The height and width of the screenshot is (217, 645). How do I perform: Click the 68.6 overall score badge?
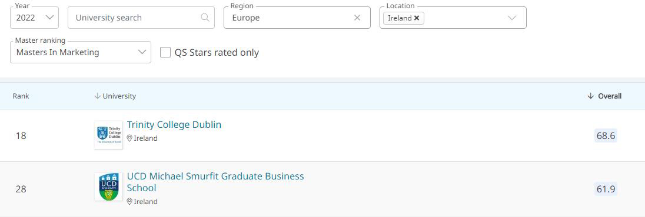point(606,136)
